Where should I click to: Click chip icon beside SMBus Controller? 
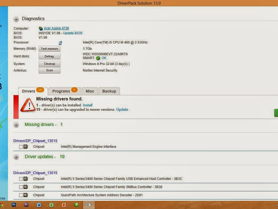pos(25,187)
